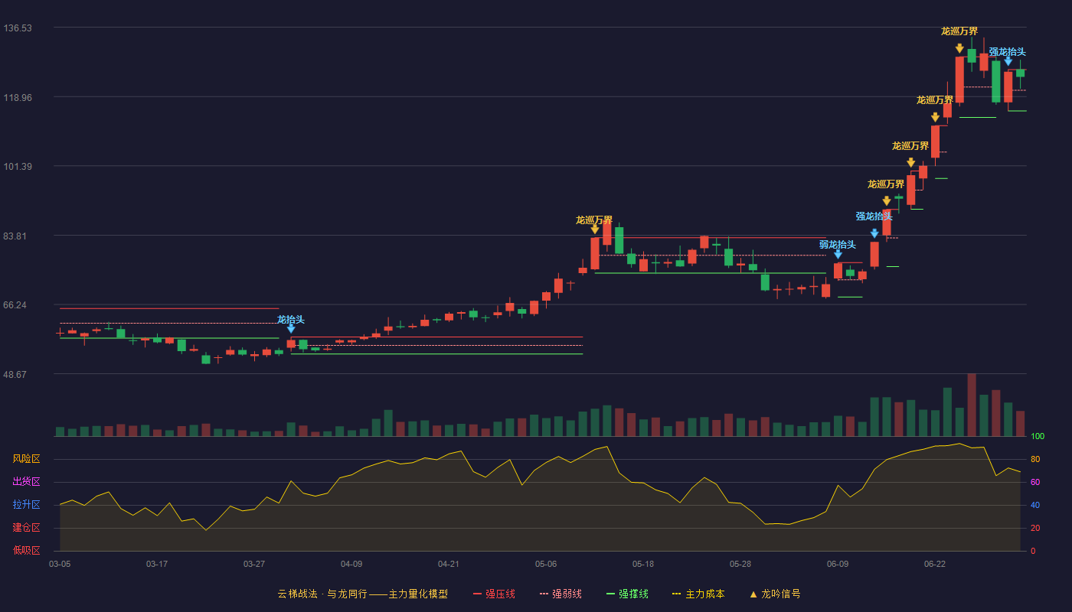Click the yellow triangle icon of 龙吟信号
Image resolution: width=1072 pixels, height=612 pixels.
[753, 594]
